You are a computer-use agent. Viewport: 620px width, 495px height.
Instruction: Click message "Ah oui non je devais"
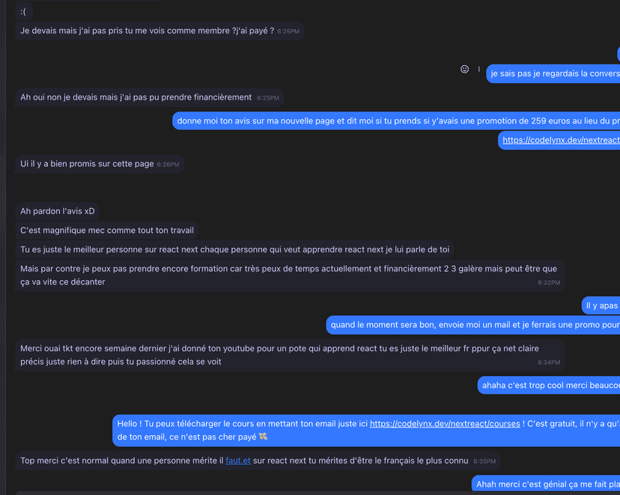[136, 97]
